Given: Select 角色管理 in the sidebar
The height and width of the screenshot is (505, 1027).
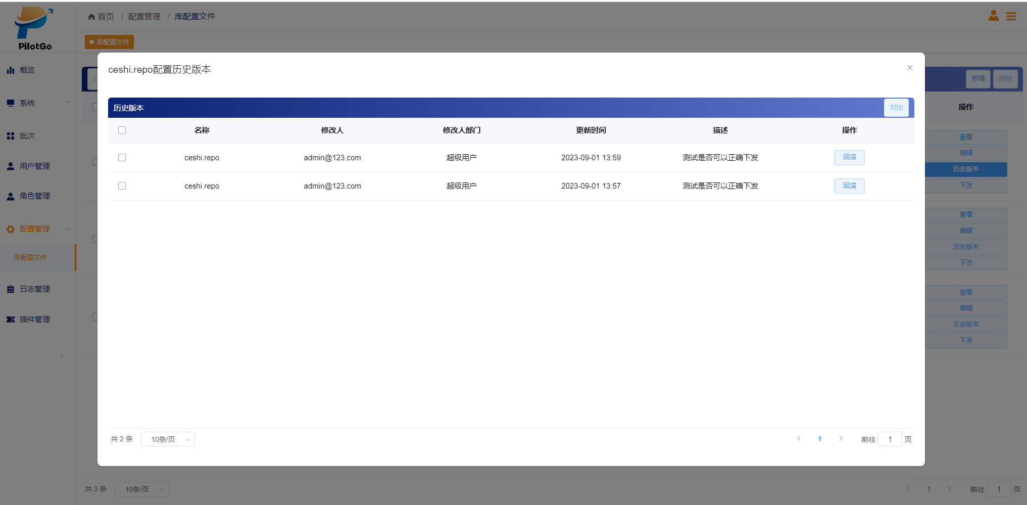Looking at the screenshot, I should 34,196.
